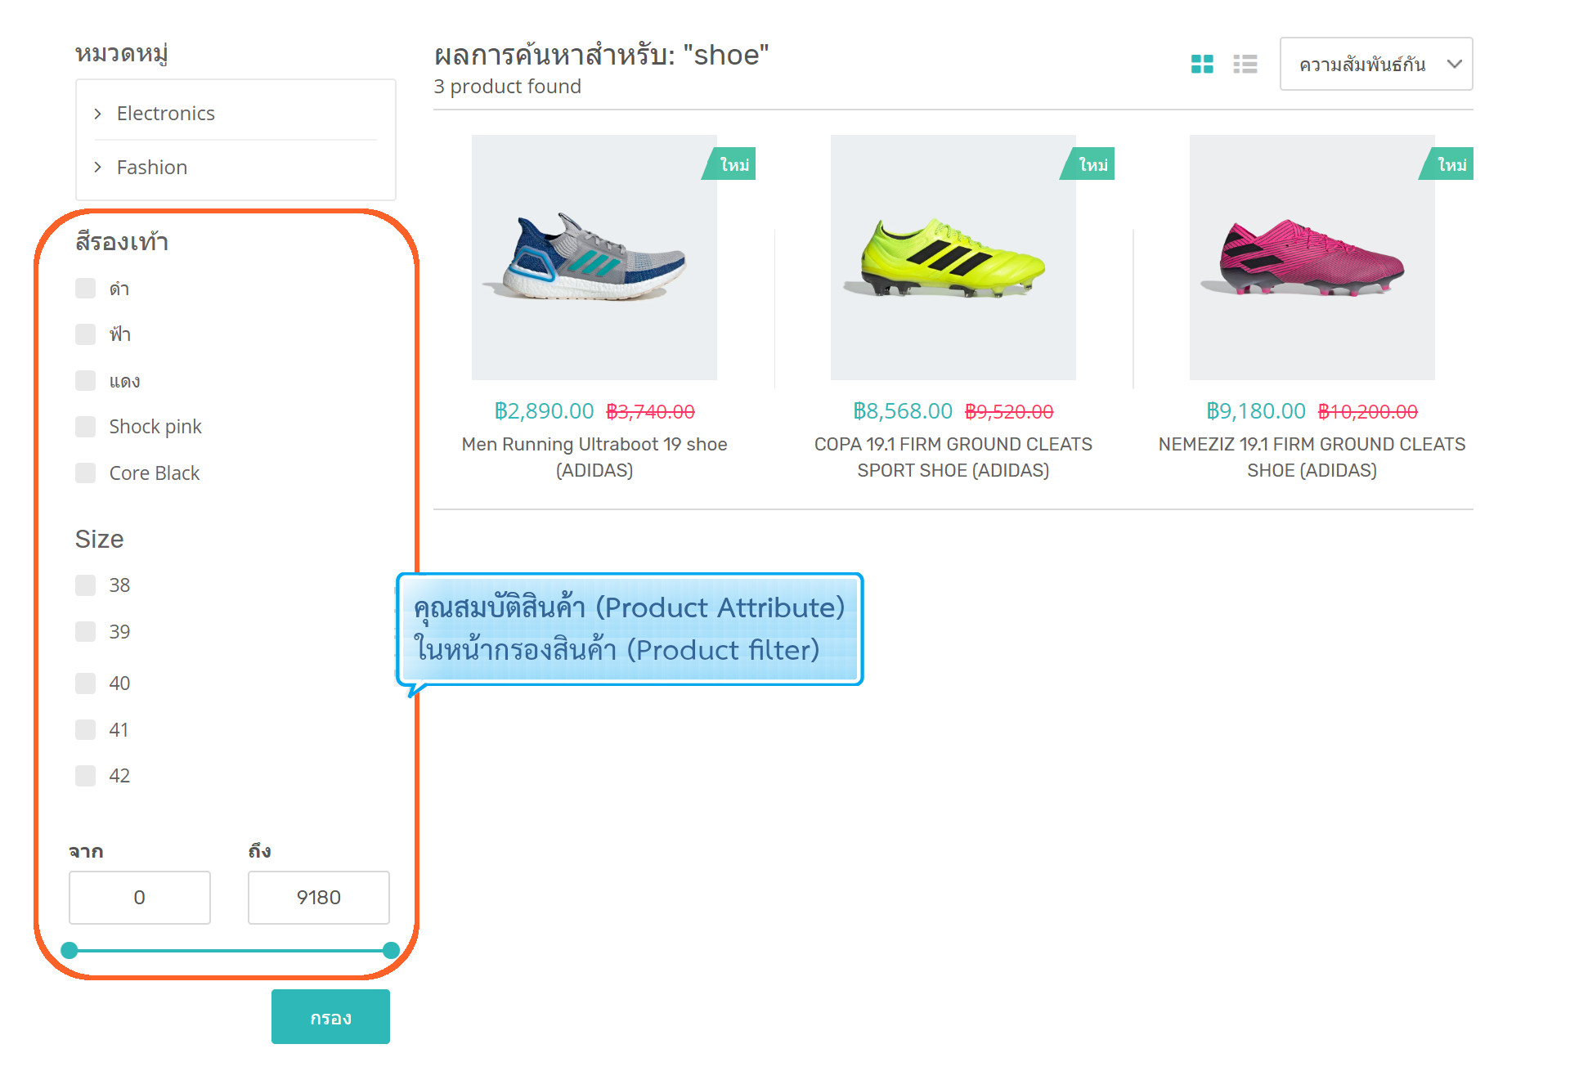Enable the size 38 filter
This screenshot has height=1089, width=1570.
tap(86, 585)
